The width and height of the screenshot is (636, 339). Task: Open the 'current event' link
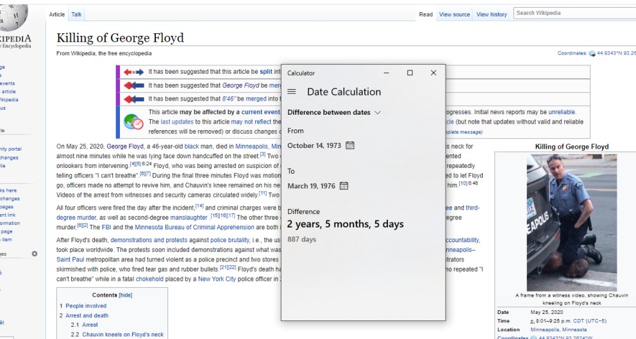click(x=260, y=112)
